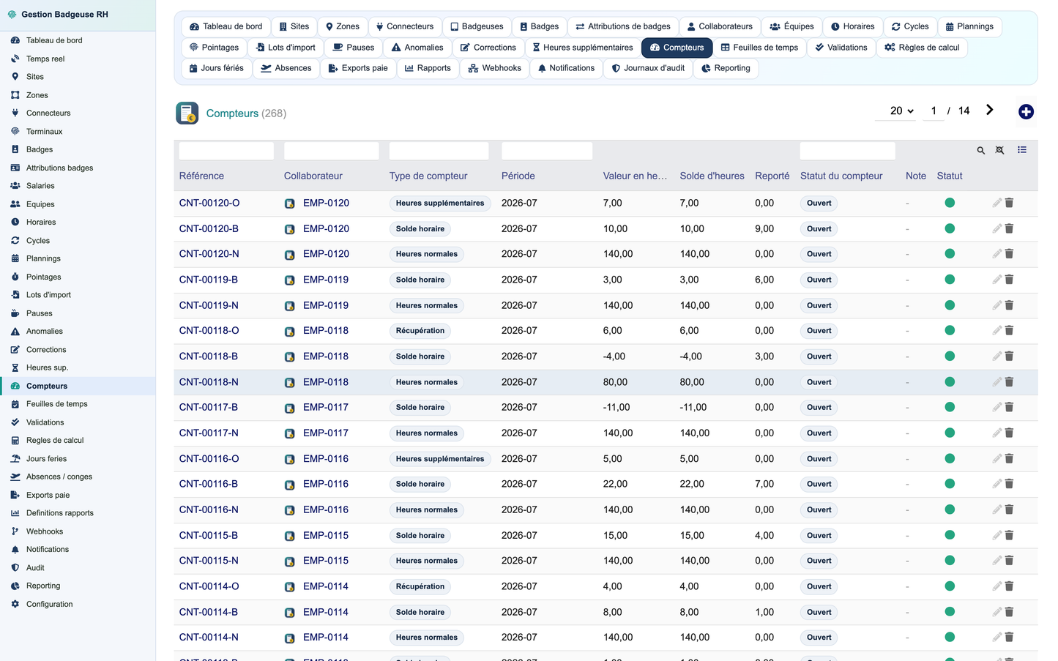Click the trash icon for CNT-00116-N

tap(1009, 509)
